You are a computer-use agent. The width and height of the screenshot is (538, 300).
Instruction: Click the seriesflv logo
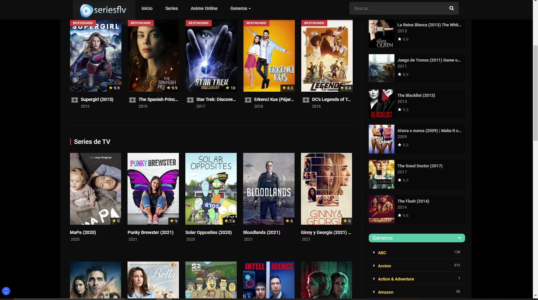103,10
